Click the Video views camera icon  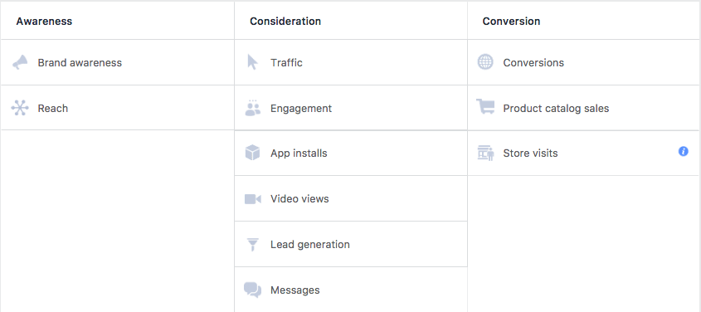(252, 199)
